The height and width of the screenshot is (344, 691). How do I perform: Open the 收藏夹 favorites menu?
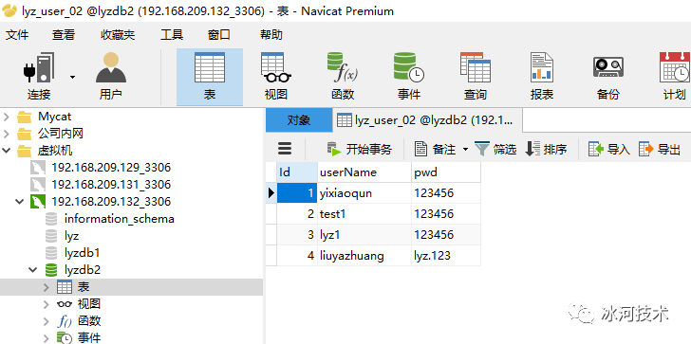(x=118, y=35)
